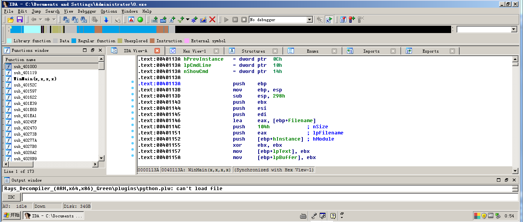Toggle the breakpoint dot at lea eax

(x=133, y=119)
